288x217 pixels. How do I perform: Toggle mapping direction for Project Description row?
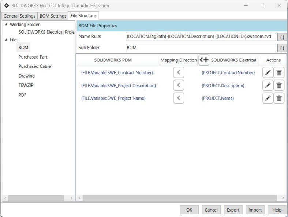pyautogui.click(x=179, y=85)
